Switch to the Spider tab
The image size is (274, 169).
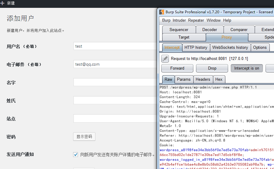(x=261, y=37)
